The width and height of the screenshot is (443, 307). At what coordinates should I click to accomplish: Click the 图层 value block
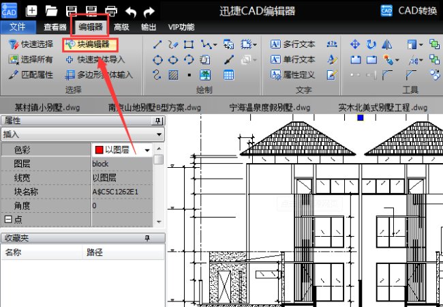point(100,164)
